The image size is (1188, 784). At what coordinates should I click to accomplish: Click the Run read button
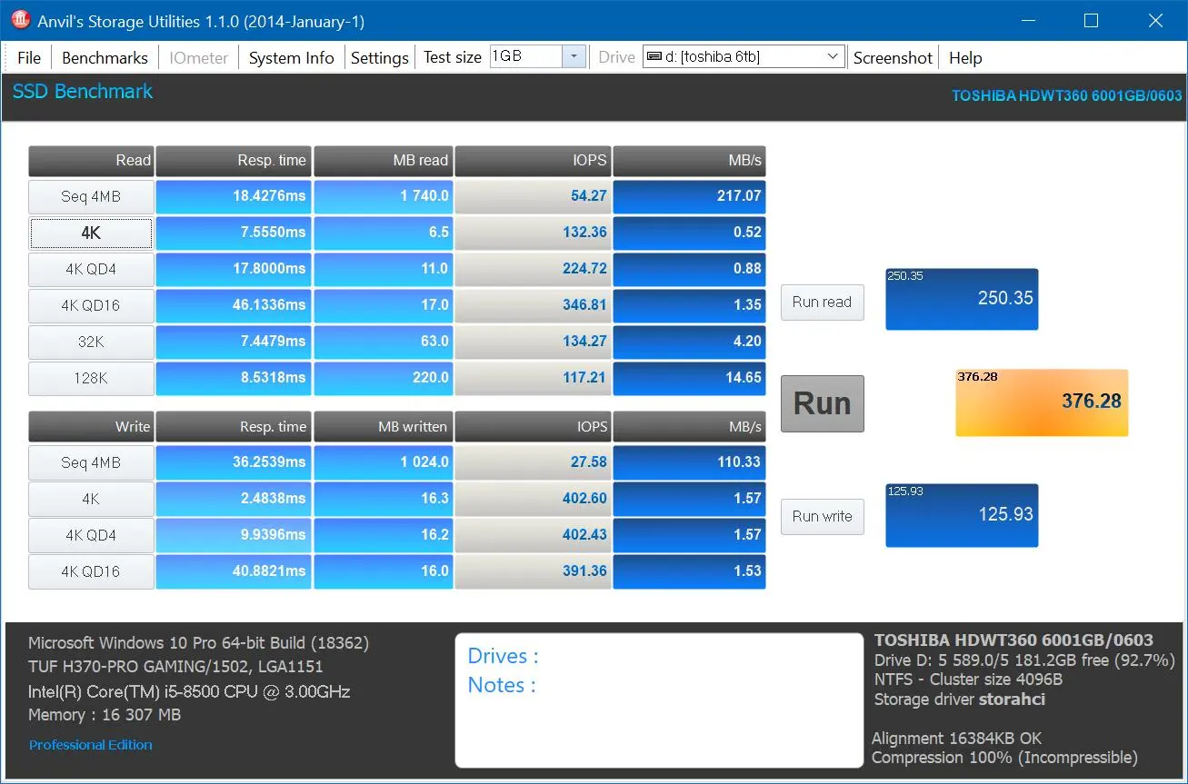click(x=822, y=302)
